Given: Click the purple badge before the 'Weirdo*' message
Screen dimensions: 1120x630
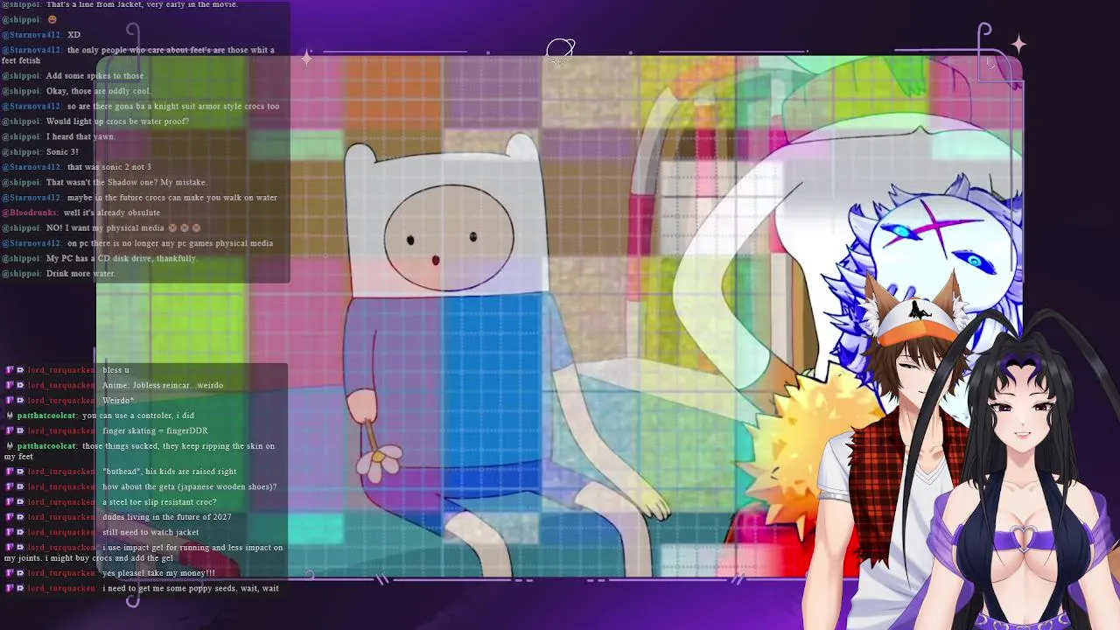Looking at the screenshot, I should click(10, 401).
